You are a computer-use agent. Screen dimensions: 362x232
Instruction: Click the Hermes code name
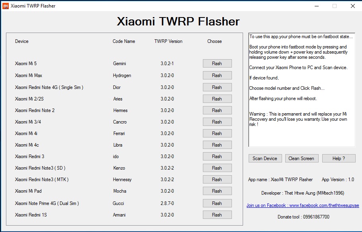coord(120,110)
